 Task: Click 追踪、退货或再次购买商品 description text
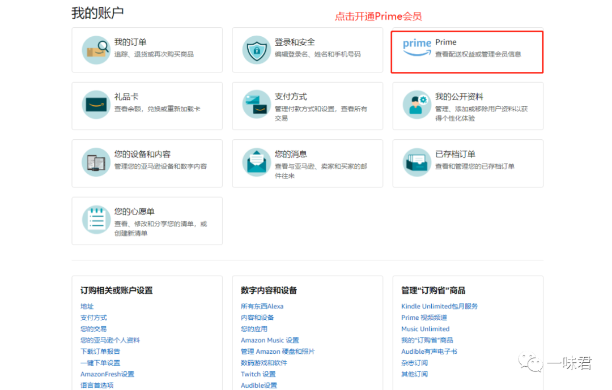pyautogui.click(x=154, y=54)
